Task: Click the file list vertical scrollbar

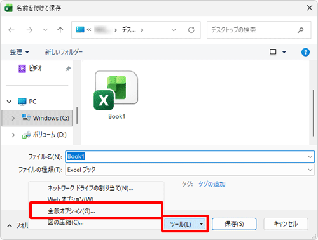Action: 313,113
